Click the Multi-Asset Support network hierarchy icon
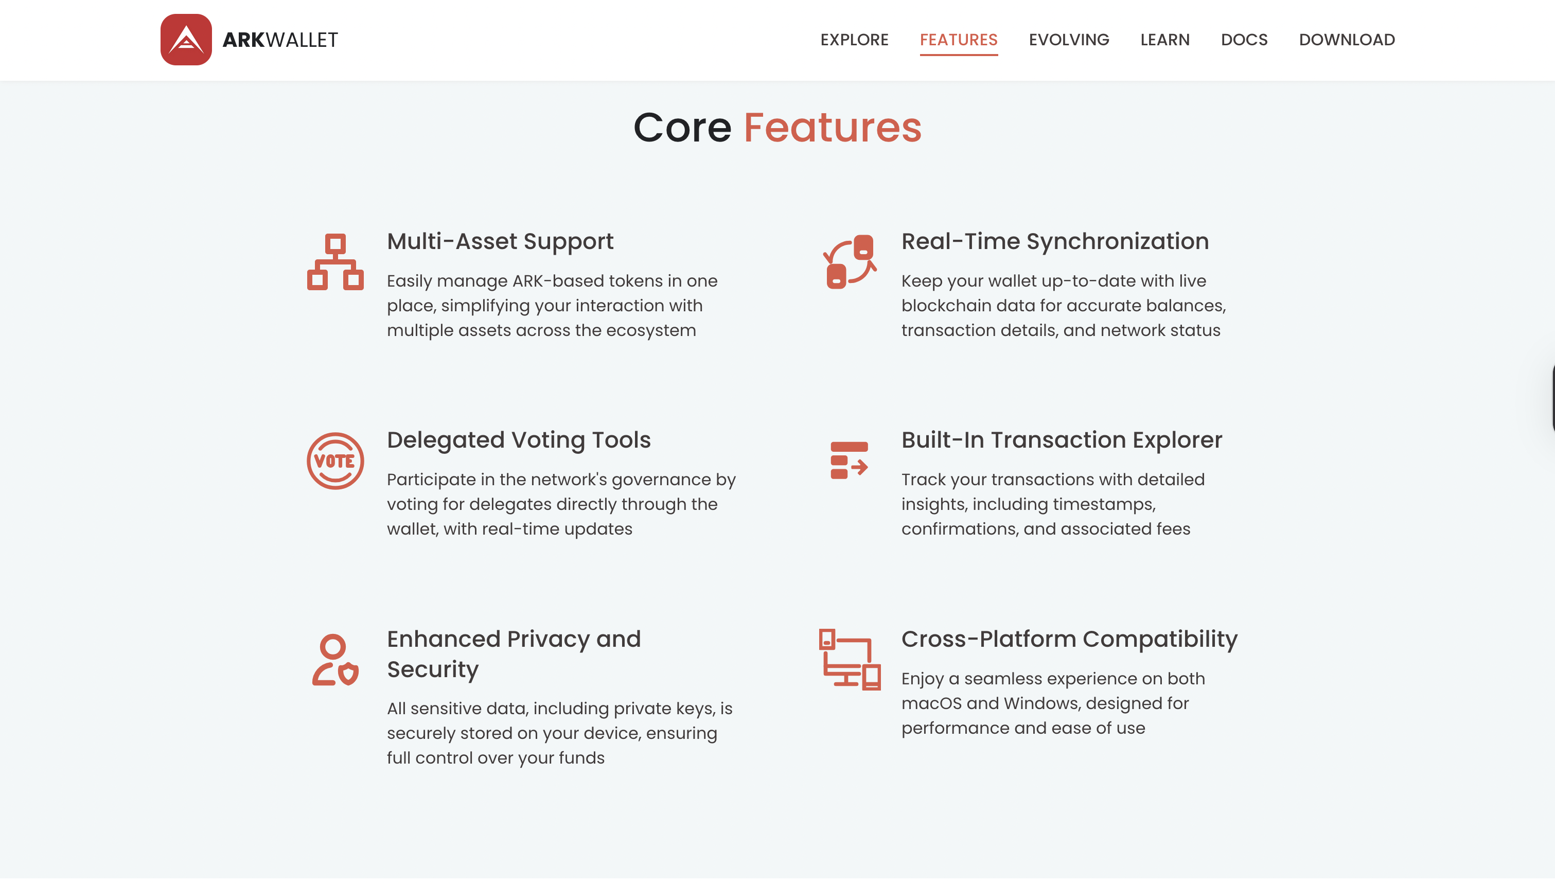The image size is (1555, 884). tap(335, 262)
